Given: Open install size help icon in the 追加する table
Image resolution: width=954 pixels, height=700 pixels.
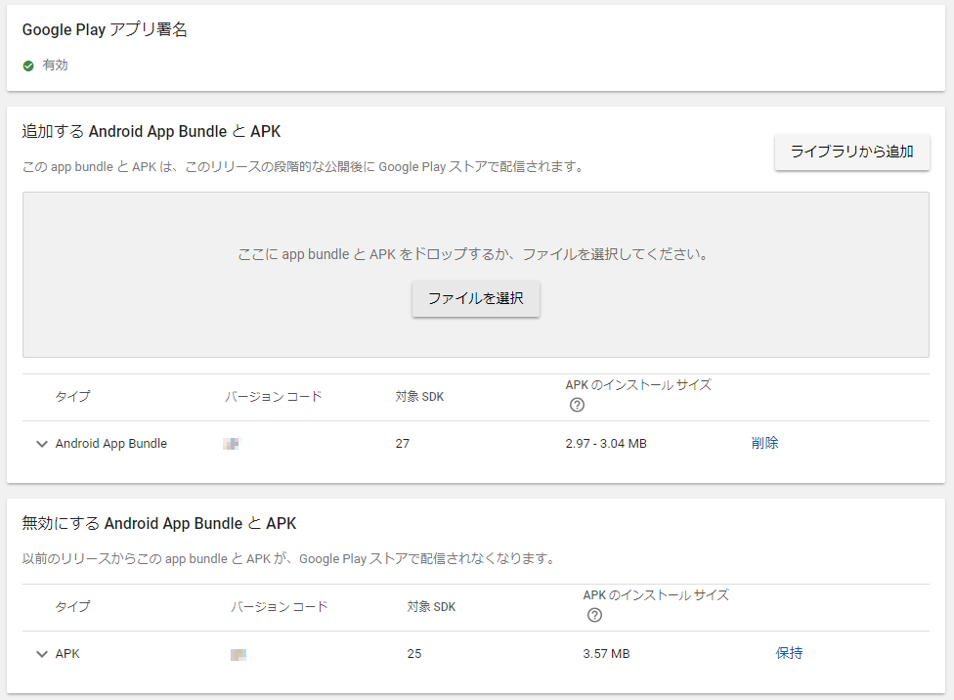Looking at the screenshot, I should 577,405.
